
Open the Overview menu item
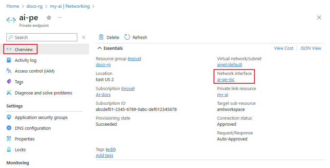(24, 49)
